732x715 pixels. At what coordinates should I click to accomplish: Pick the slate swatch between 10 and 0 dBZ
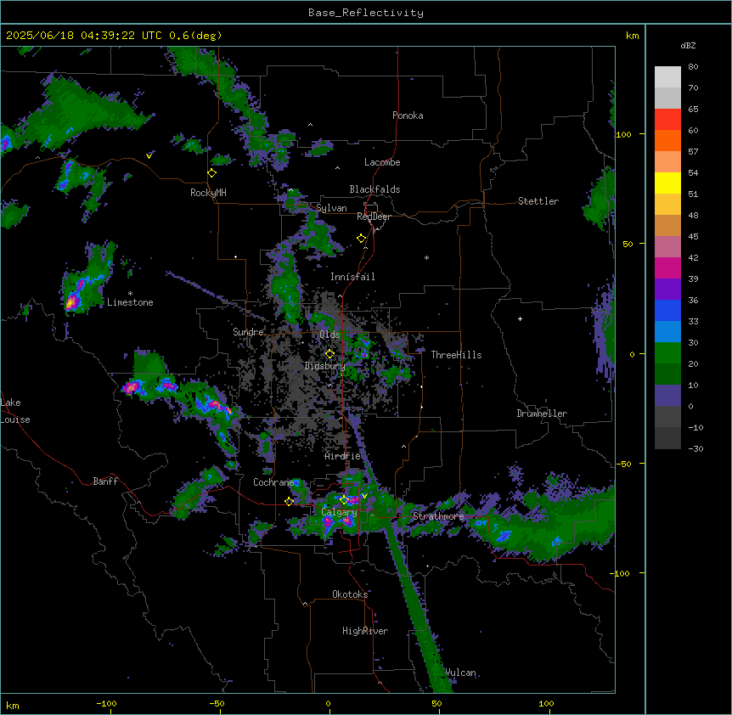[x=667, y=396]
